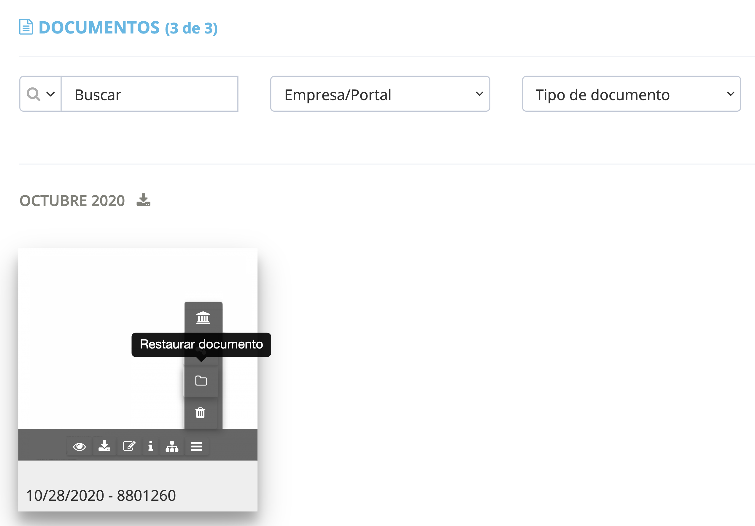View document with the eye icon
Viewport: 755px width, 526px height.
point(79,447)
